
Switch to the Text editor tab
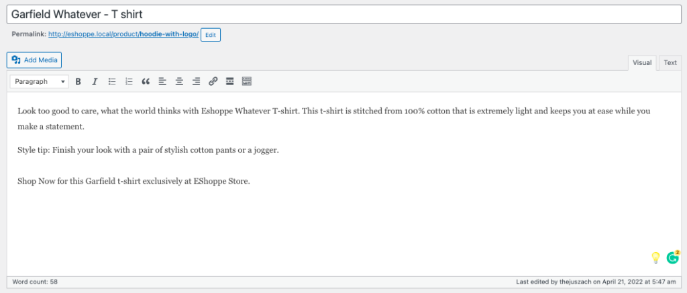[x=670, y=62]
